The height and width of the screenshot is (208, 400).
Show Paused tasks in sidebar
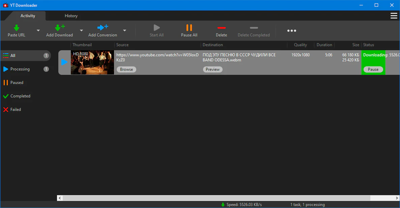tap(17, 83)
